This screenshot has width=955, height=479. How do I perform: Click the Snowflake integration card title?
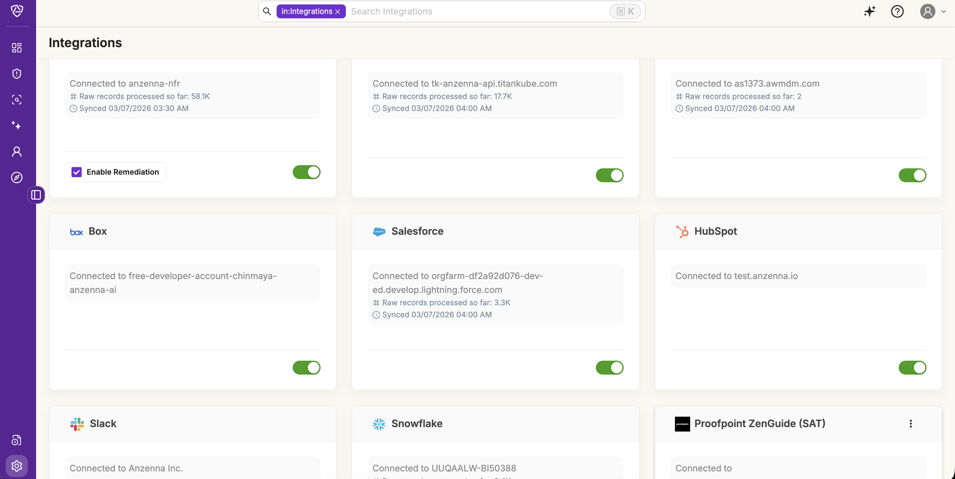pyautogui.click(x=417, y=423)
